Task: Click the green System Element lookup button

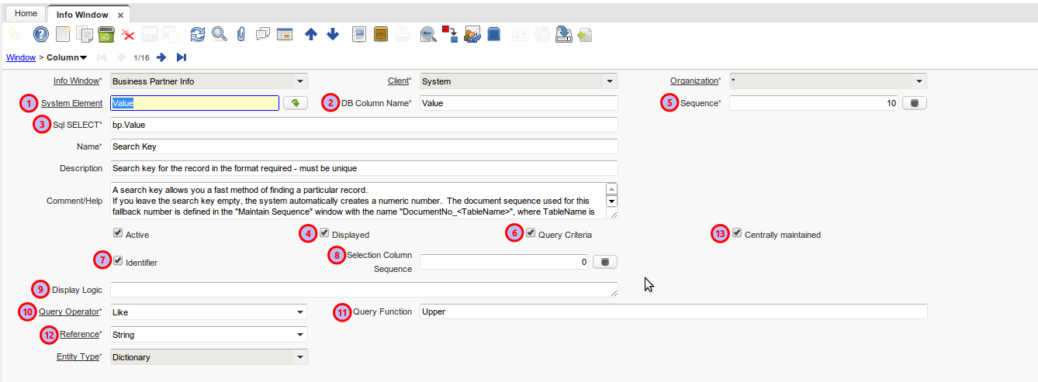Action: (x=295, y=103)
